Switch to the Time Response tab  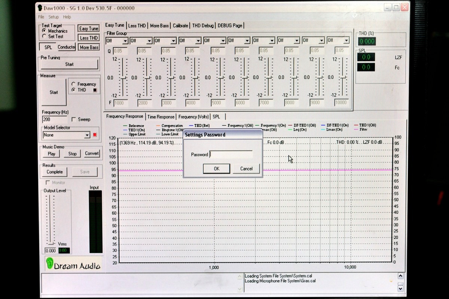click(161, 117)
